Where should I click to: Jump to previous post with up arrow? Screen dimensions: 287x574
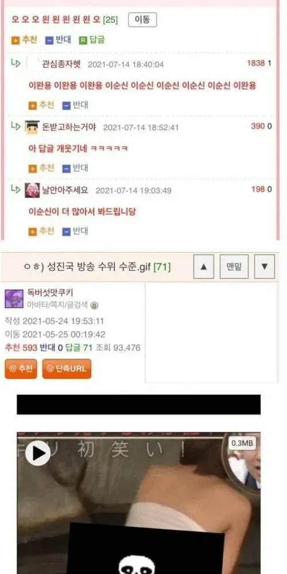(x=204, y=266)
